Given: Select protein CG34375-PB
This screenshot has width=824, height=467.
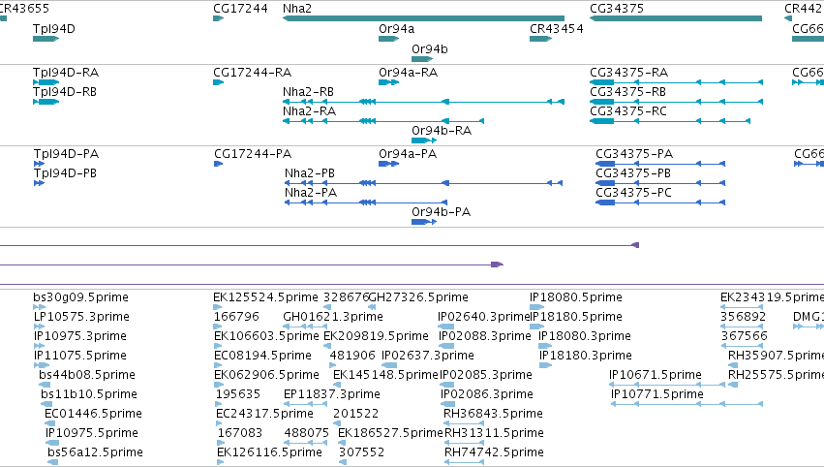Looking at the screenshot, I should click(633, 173).
